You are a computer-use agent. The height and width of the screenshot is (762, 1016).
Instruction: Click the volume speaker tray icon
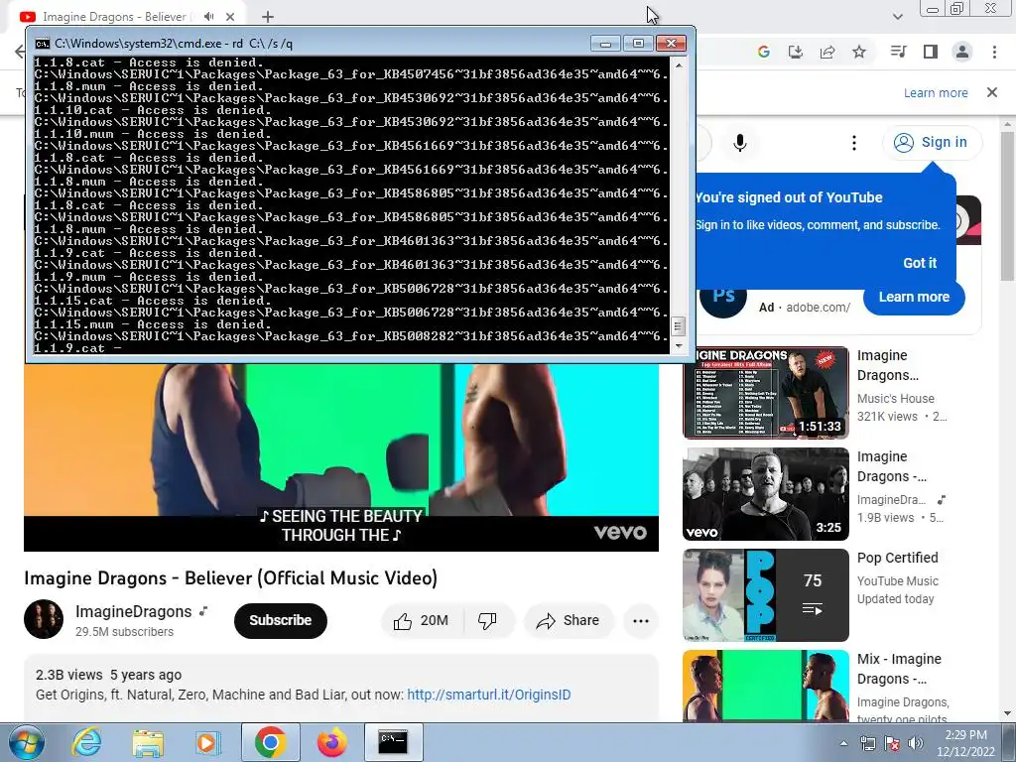pyautogui.click(x=916, y=743)
